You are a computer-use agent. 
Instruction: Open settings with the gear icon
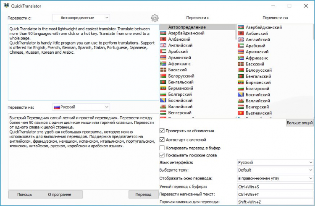(155, 18)
